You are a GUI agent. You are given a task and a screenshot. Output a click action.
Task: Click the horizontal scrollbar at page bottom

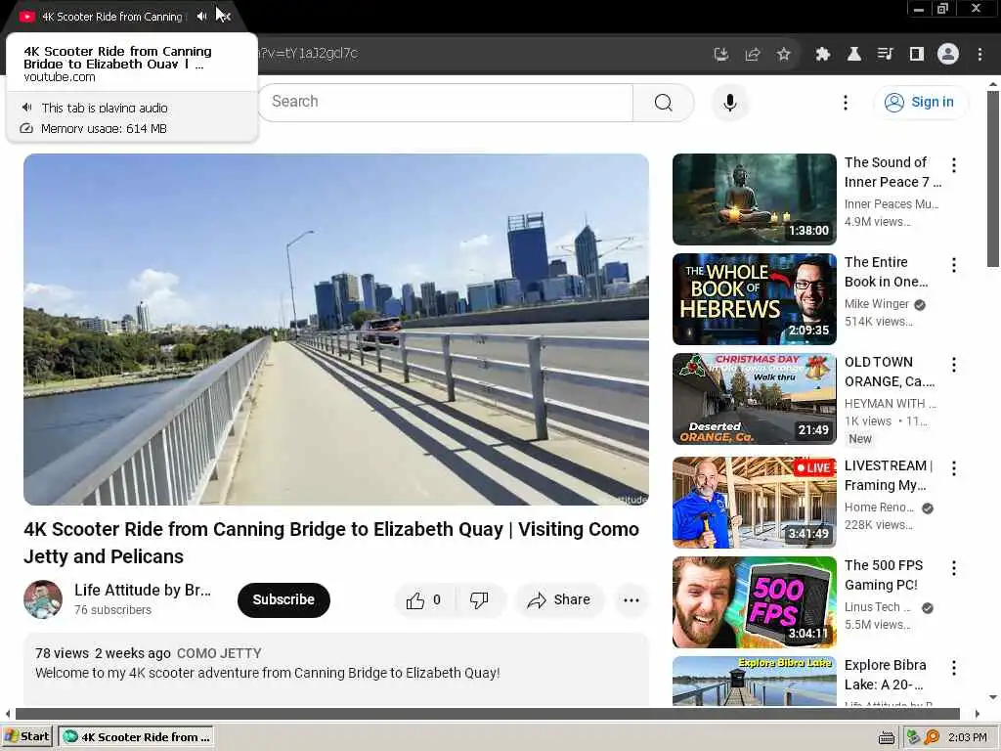point(487,713)
